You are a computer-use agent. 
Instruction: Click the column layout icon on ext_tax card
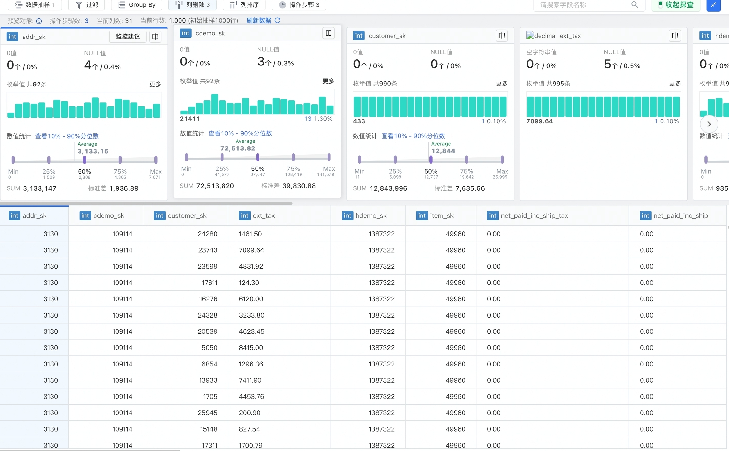tap(675, 36)
